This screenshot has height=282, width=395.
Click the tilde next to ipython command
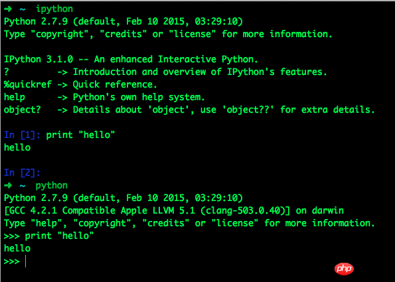(x=23, y=9)
